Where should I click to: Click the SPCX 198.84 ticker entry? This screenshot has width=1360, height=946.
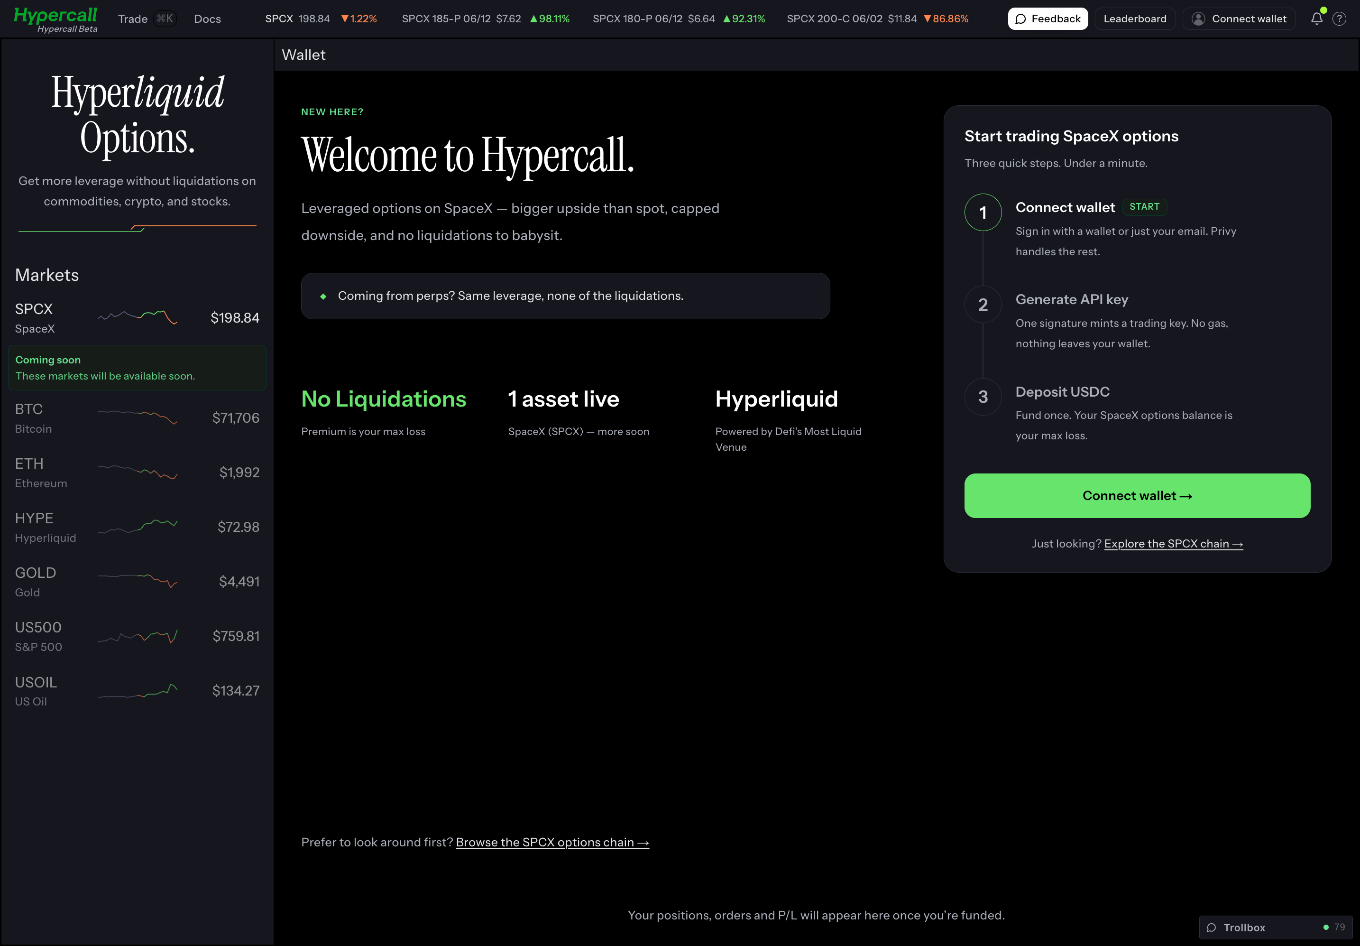[321, 19]
